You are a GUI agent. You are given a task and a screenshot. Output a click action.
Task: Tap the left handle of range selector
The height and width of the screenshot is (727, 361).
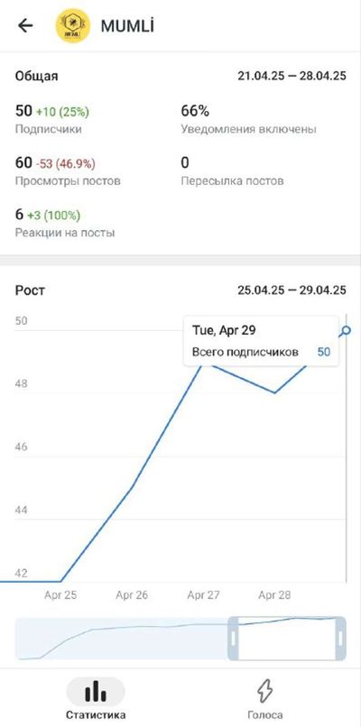tap(234, 639)
